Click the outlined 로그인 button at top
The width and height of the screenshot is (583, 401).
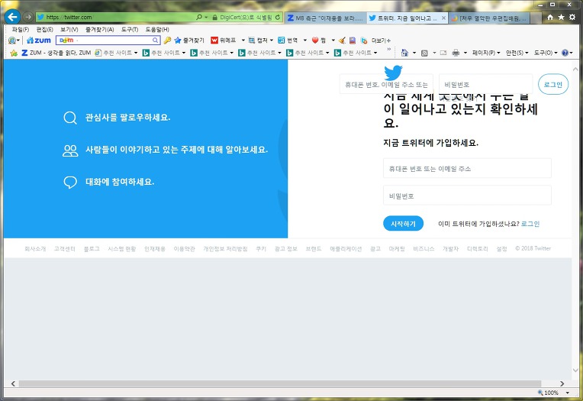pyautogui.click(x=553, y=85)
